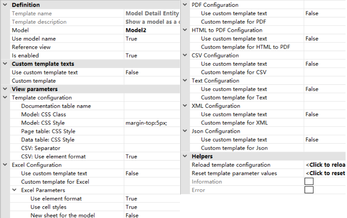Click Reload template configuration action
Screen dimensions: 347x218
325,164
